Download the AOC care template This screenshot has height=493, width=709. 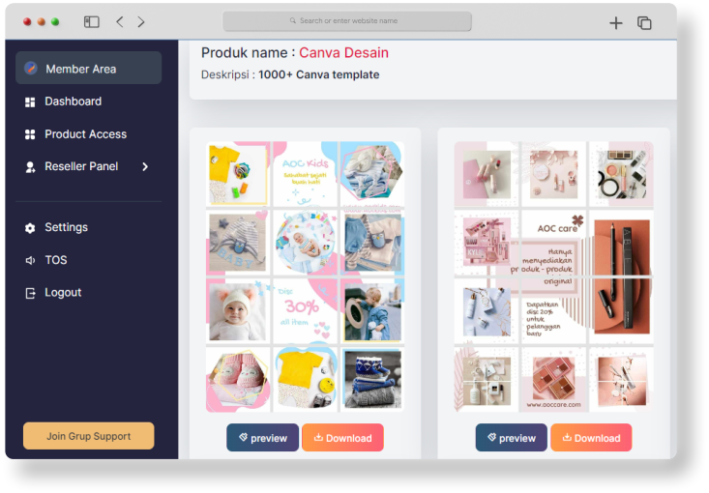(590, 438)
